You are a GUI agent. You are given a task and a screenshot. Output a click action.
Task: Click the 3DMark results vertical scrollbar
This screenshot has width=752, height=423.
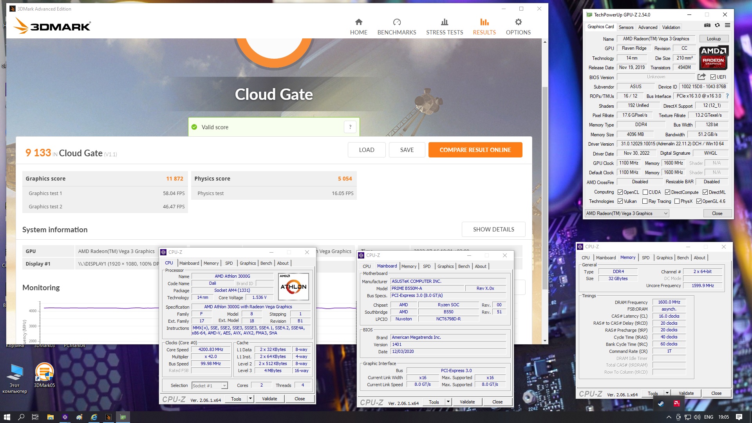pyautogui.click(x=545, y=188)
